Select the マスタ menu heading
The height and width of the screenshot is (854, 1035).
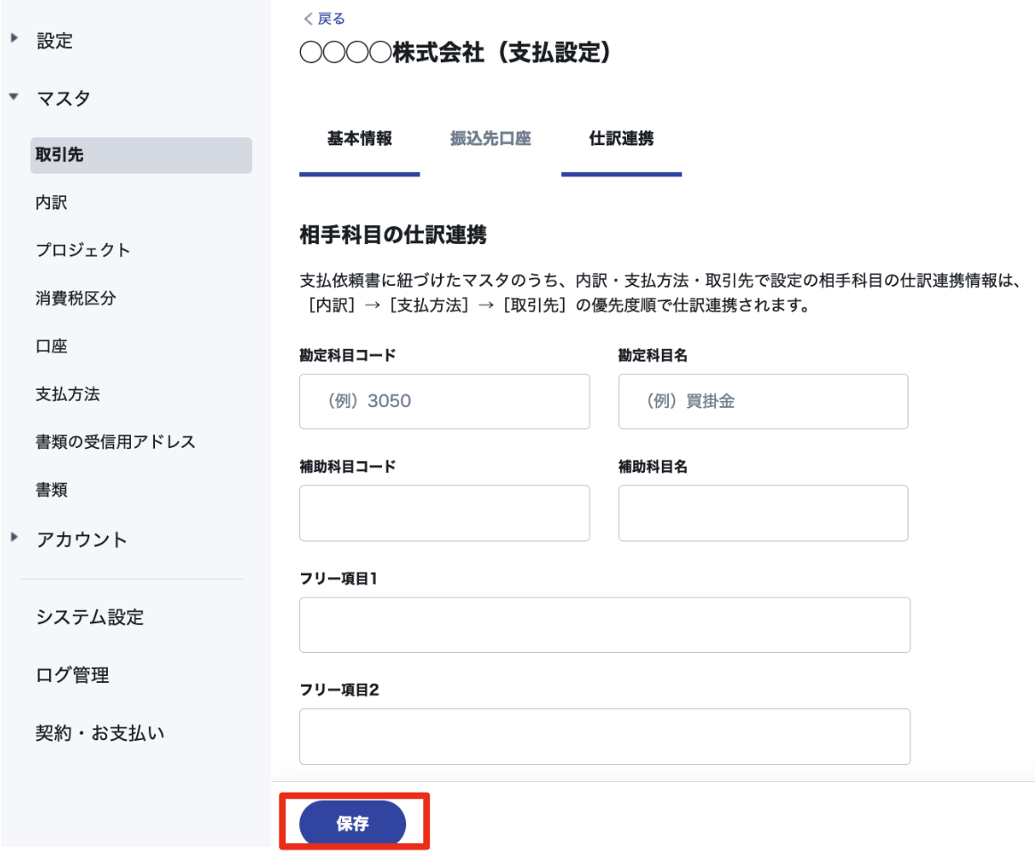pos(63,98)
